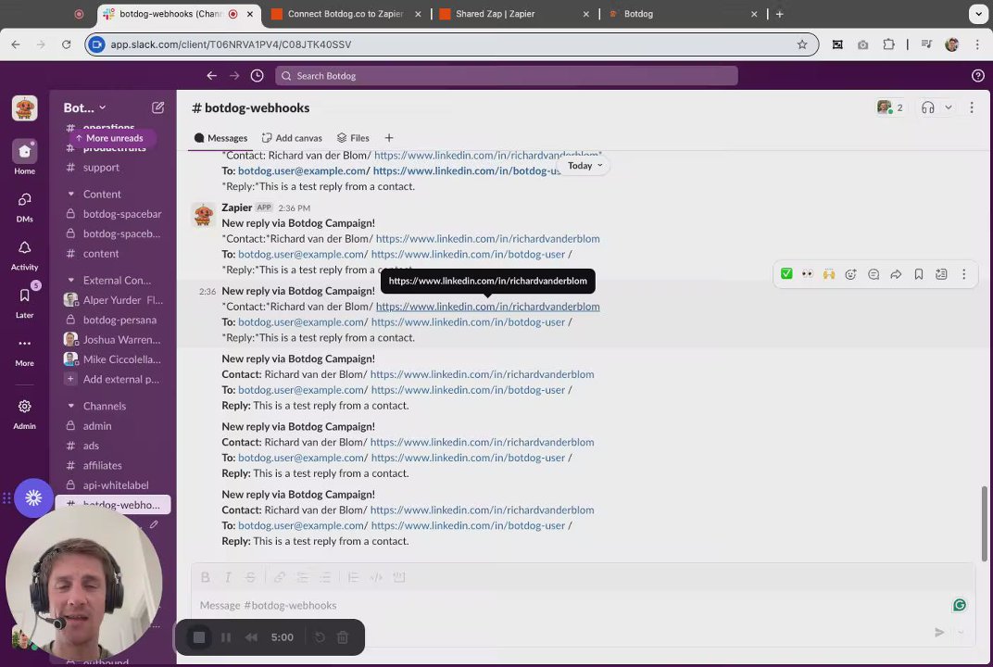Open the Later bookmarks view

[x=24, y=303]
